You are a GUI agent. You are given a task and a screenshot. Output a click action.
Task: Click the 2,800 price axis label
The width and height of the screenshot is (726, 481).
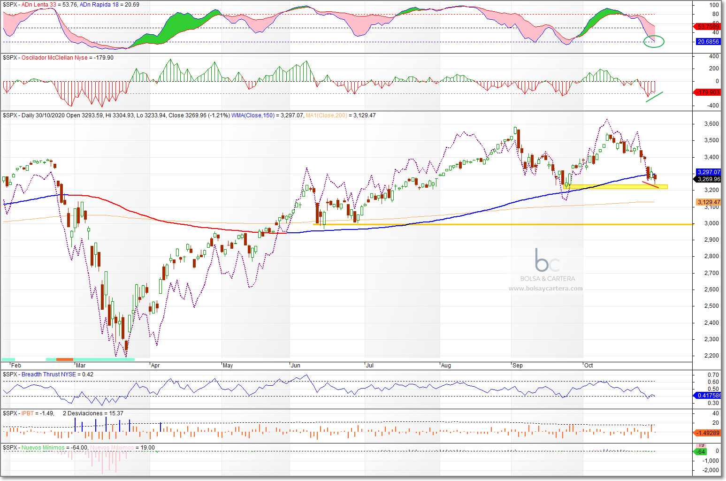pyautogui.click(x=711, y=256)
